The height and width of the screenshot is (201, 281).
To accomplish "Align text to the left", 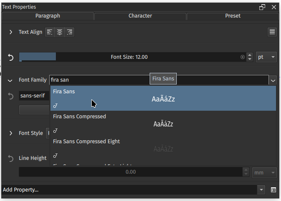I will click(x=50, y=32).
